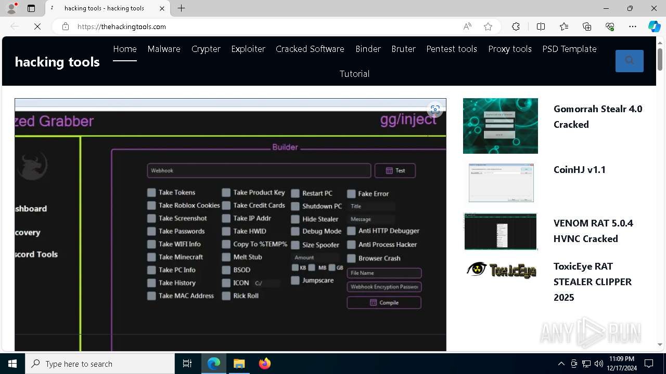Click the taskbar search box
Image resolution: width=666 pixels, height=374 pixels.
100,364
